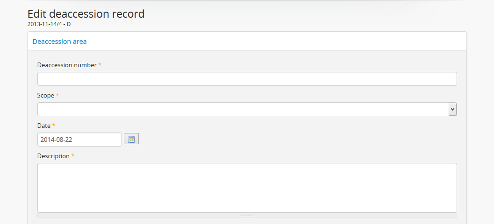Click the required asterisk beside Deaccession number

pos(100,65)
